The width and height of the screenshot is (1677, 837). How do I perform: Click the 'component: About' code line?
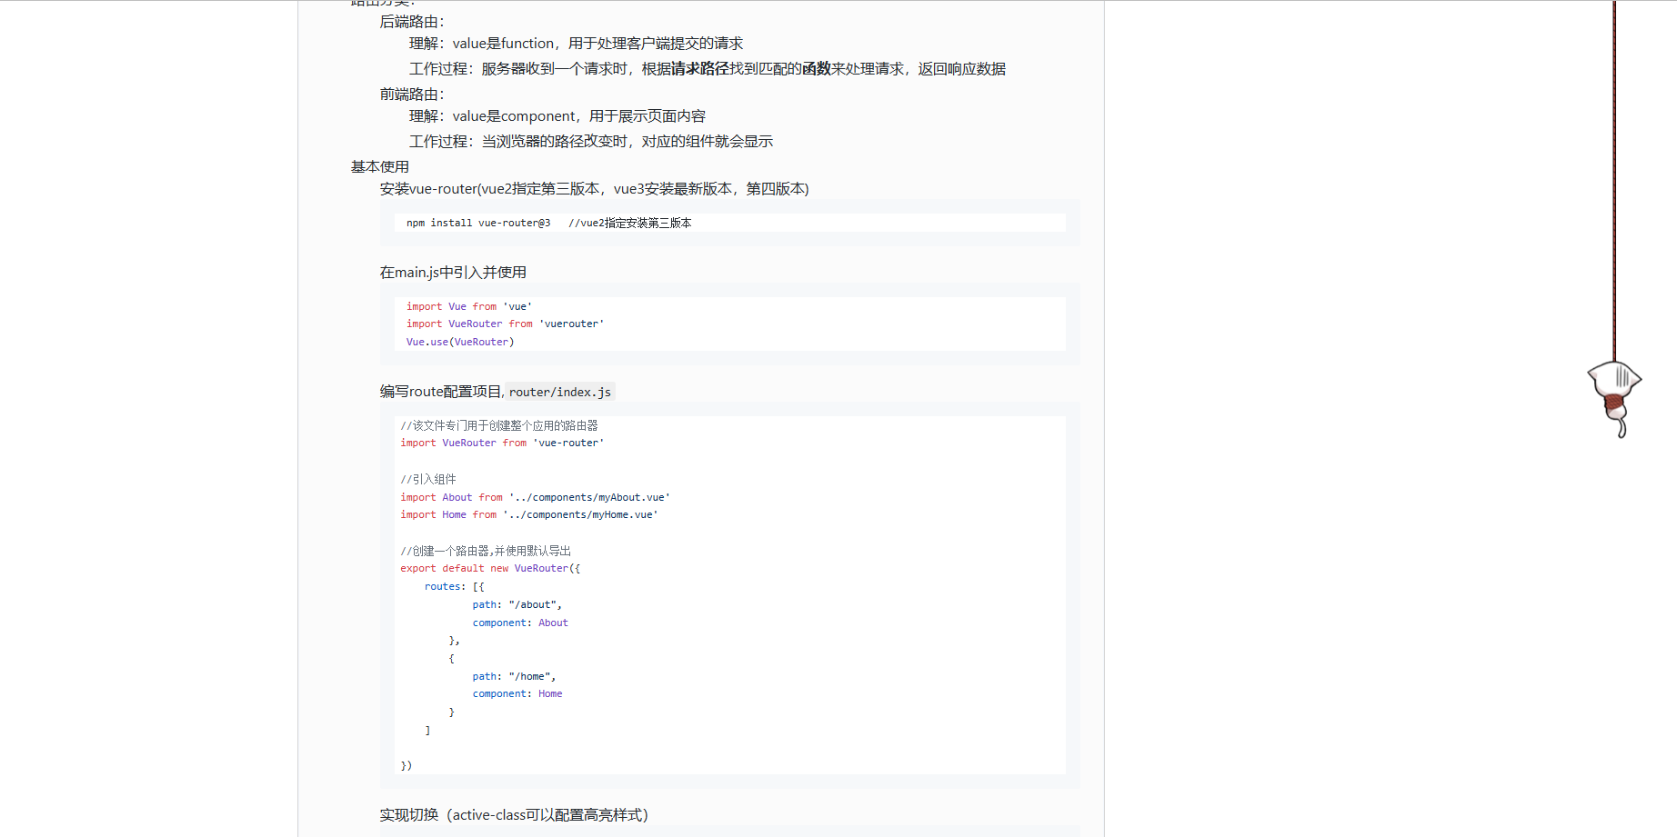(x=520, y=623)
